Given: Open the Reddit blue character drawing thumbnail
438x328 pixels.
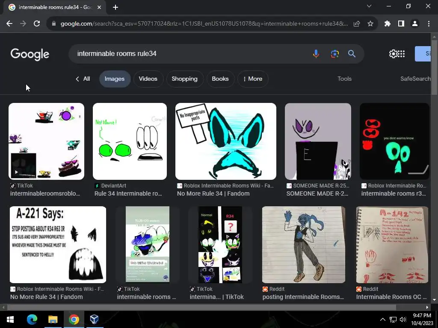Looking at the screenshot, I should [x=304, y=245].
